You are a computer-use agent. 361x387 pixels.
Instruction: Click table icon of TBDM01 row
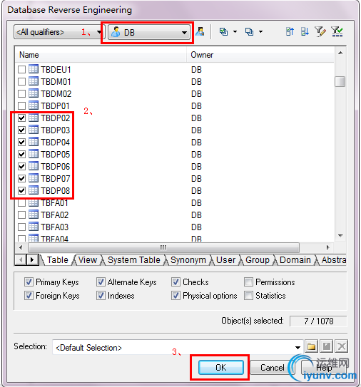[34, 81]
